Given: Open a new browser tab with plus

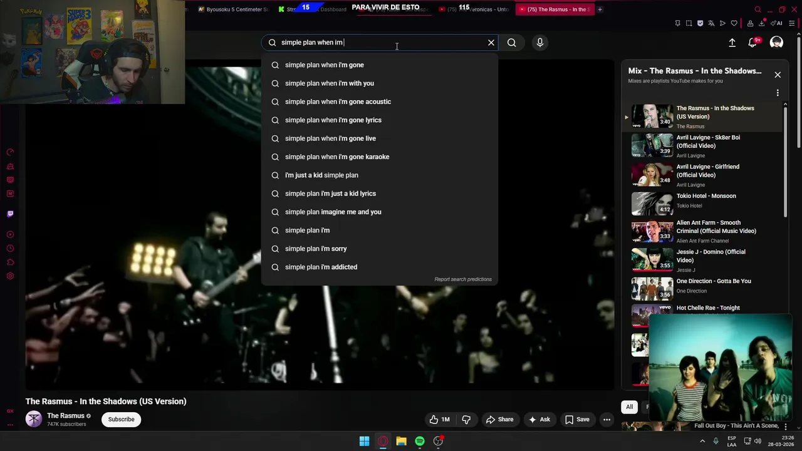Looking at the screenshot, I should [600, 9].
